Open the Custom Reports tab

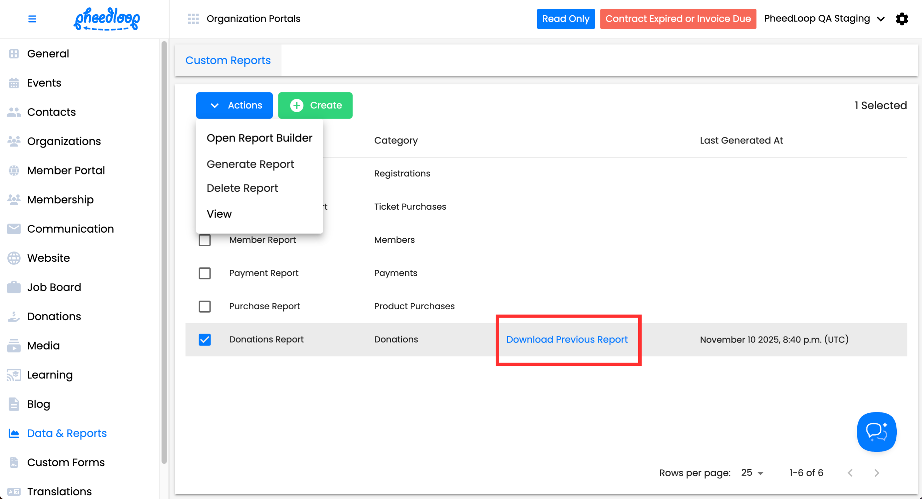(x=228, y=60)
